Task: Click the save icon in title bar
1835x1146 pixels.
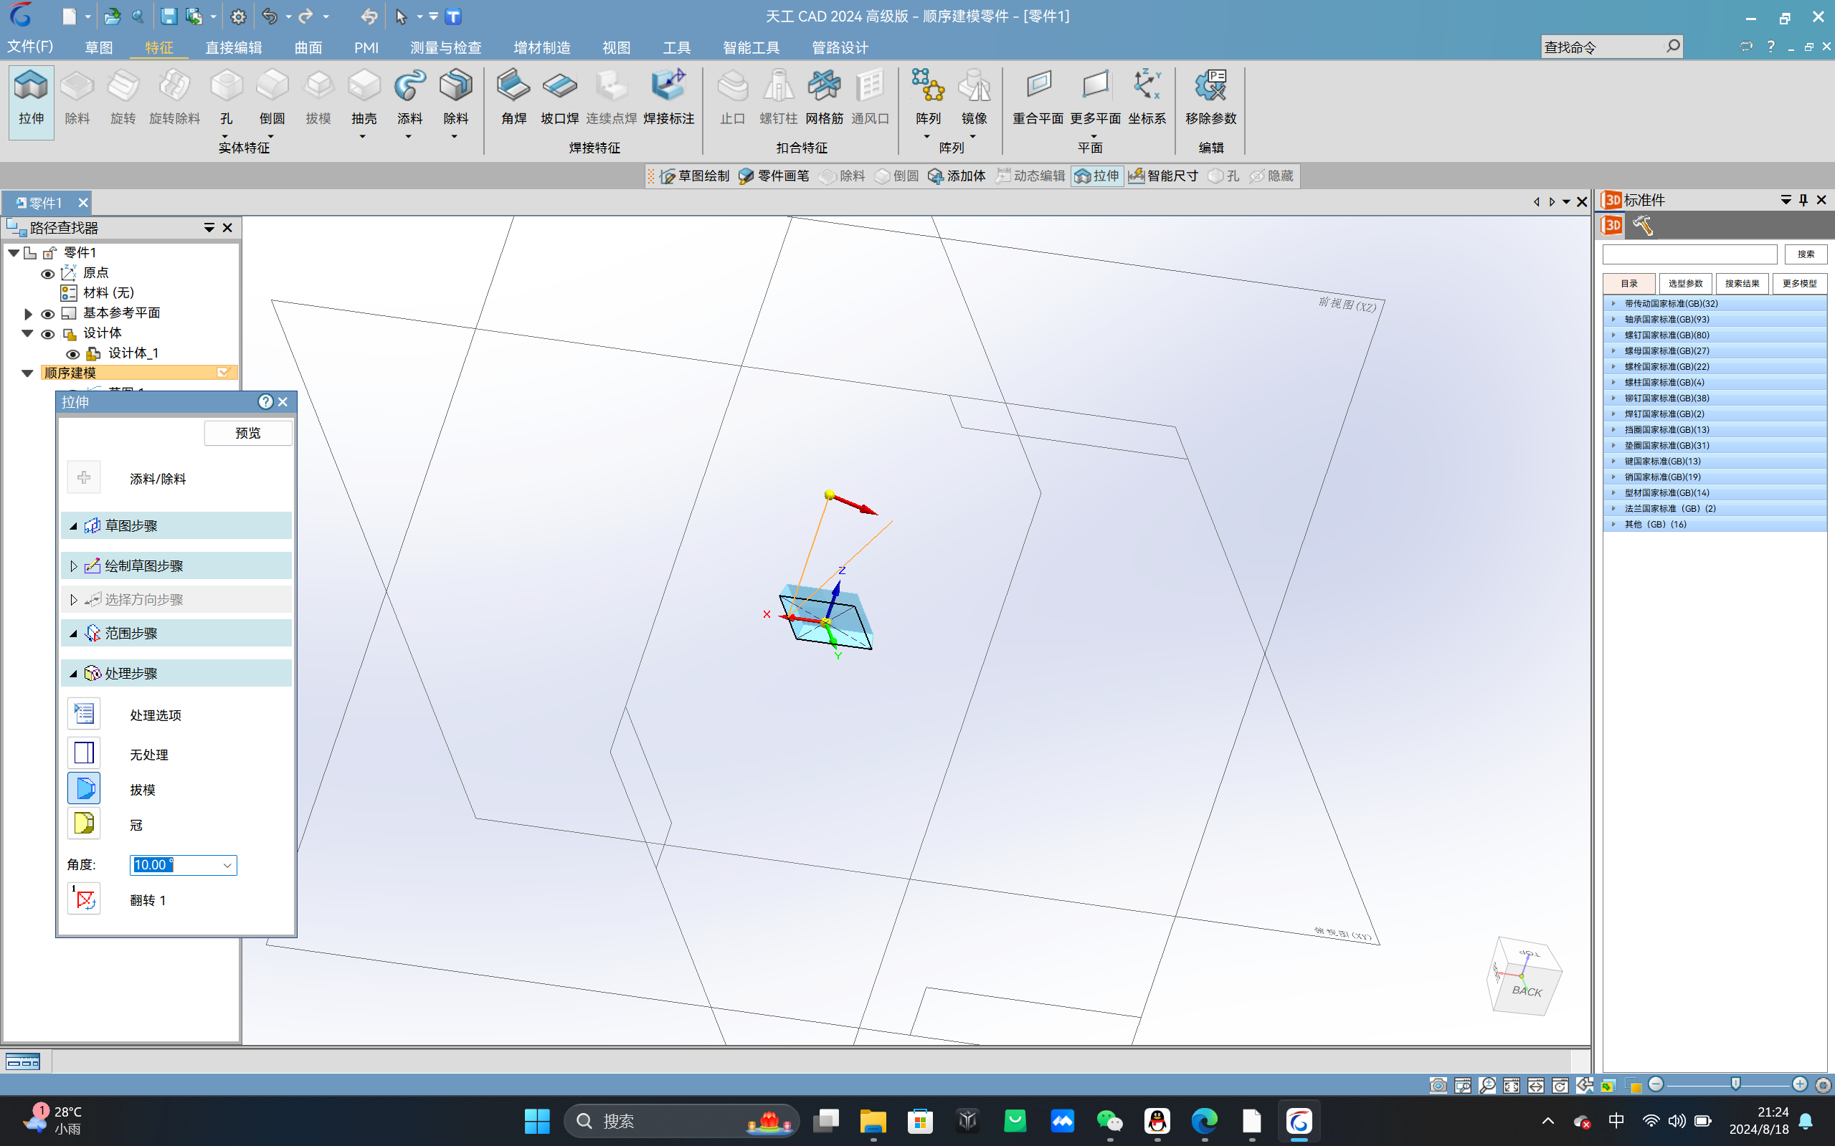Action: pos(169,16)
